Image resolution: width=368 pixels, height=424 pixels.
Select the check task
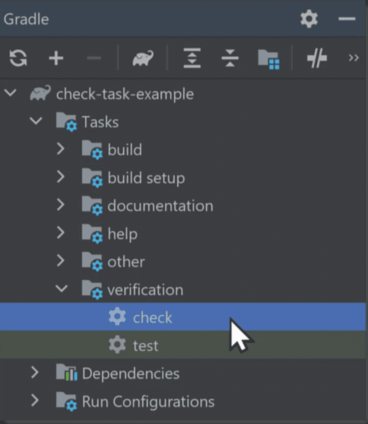click(152, 318)
